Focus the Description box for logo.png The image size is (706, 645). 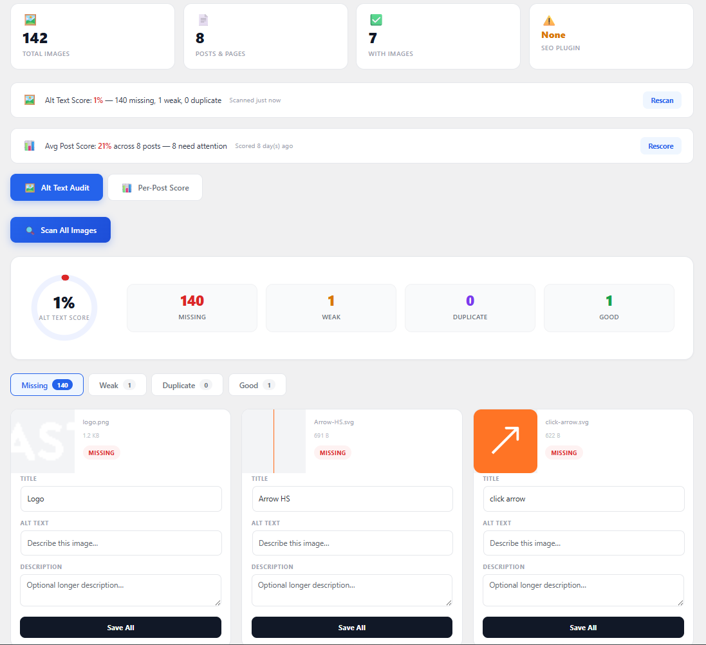(x=120, y=590)
